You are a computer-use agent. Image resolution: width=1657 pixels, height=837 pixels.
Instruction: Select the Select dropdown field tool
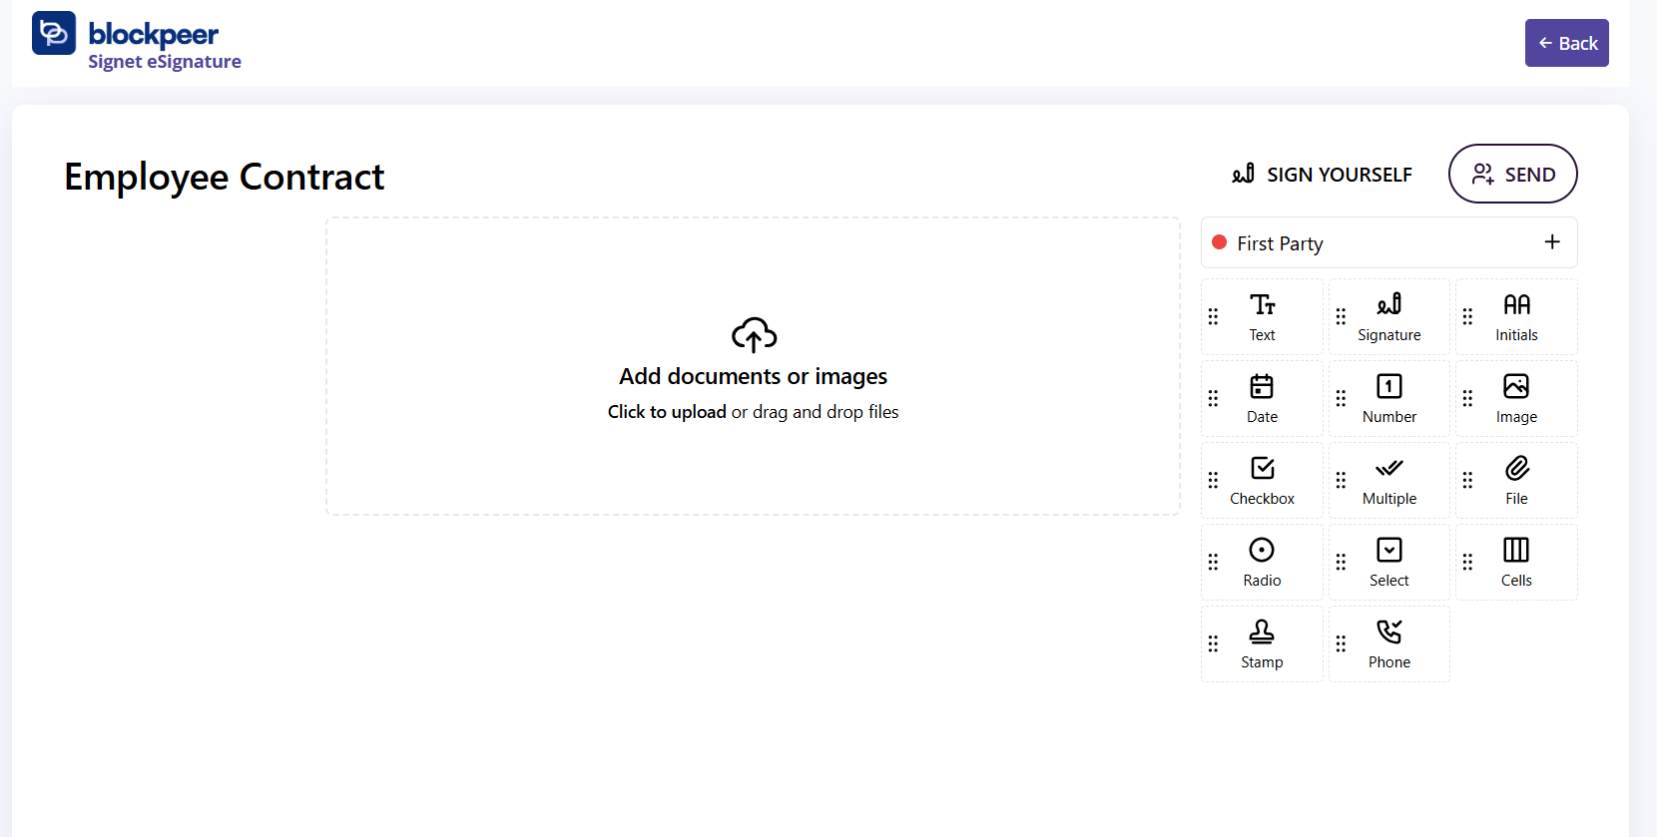point(1388,562)
